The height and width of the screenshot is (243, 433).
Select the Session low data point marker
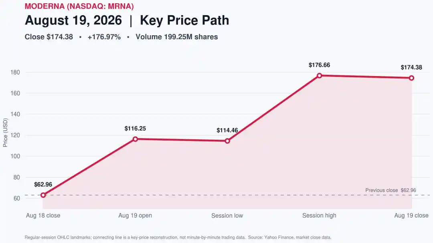227,141
